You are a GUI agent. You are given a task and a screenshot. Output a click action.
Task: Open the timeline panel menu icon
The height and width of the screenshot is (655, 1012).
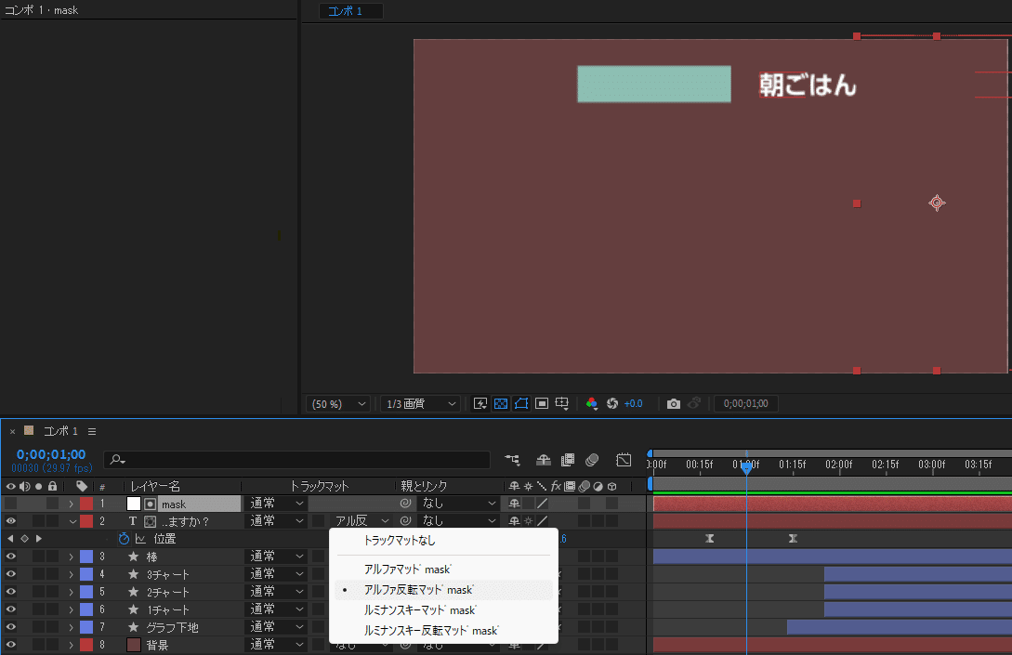pyautogui.click(x=92, y=431)
